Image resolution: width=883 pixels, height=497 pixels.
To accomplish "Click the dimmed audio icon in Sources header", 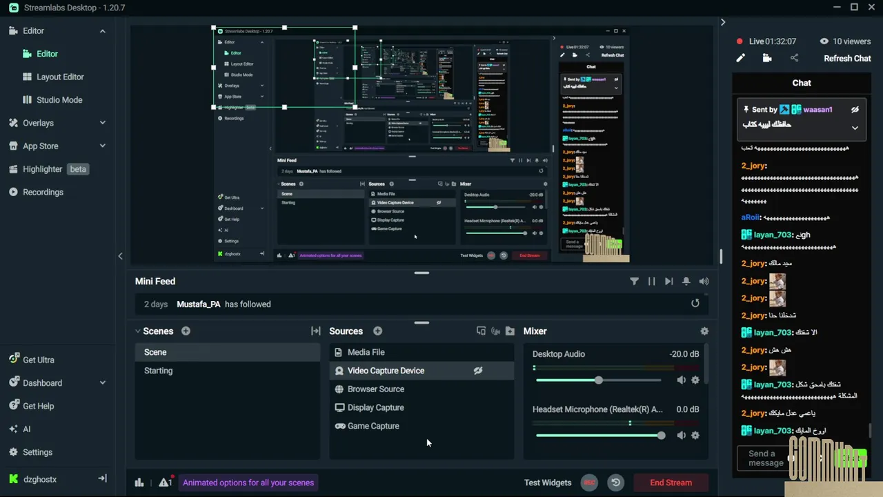I will pyautogui.click(x=495, y=331).
